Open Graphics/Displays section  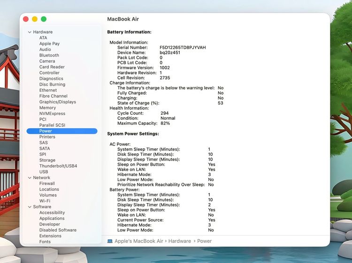coord(58,102)
